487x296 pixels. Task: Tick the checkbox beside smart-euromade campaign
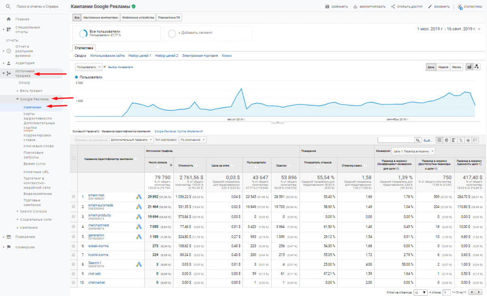(x=73, y=207)
